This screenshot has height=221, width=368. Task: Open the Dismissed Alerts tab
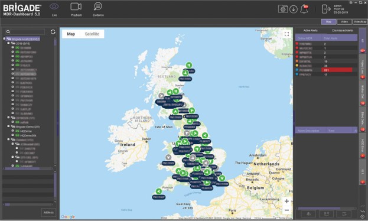[342, 31]
